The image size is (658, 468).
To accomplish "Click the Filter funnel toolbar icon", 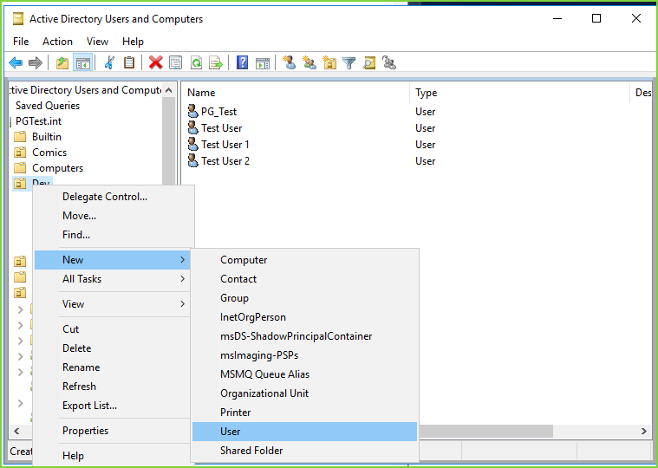I will pyautogui.click(x=349, y=62).
